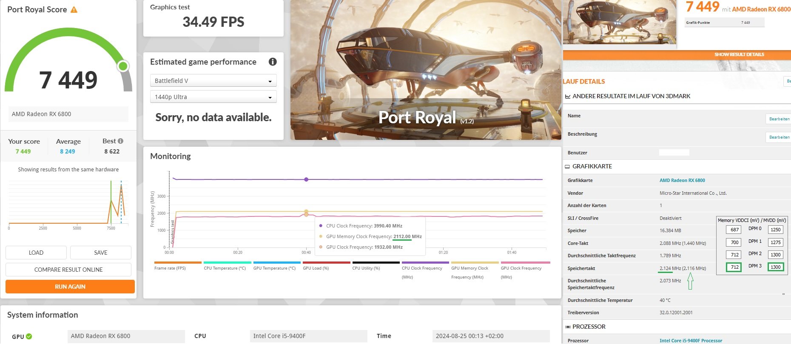This screenshot has width=791, height=344.
Task: Open the Intel Core i5-9400F Processor link
Action: [x=691, y=341]
